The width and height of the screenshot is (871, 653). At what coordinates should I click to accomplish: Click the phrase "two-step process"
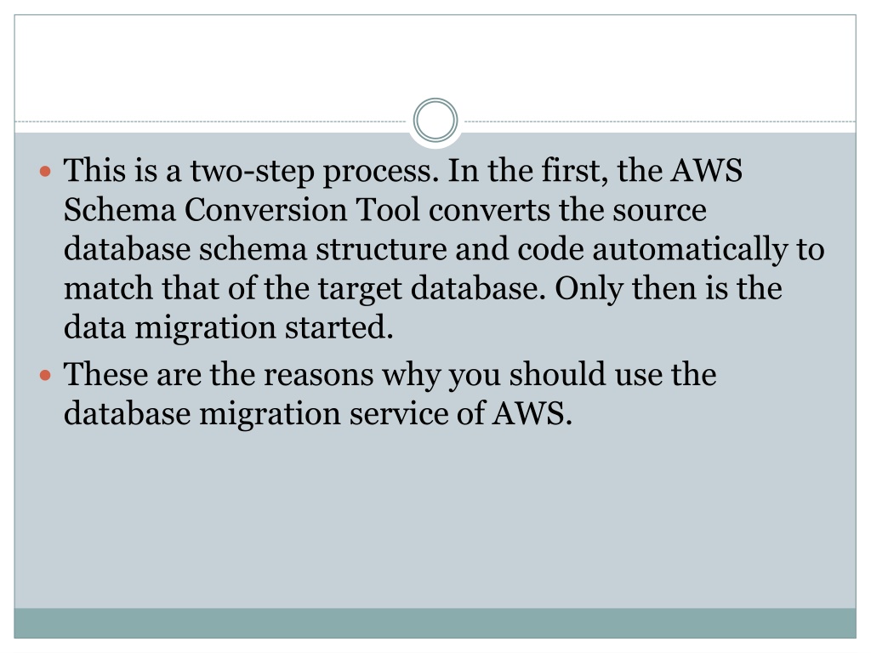[x=311, y=171]
